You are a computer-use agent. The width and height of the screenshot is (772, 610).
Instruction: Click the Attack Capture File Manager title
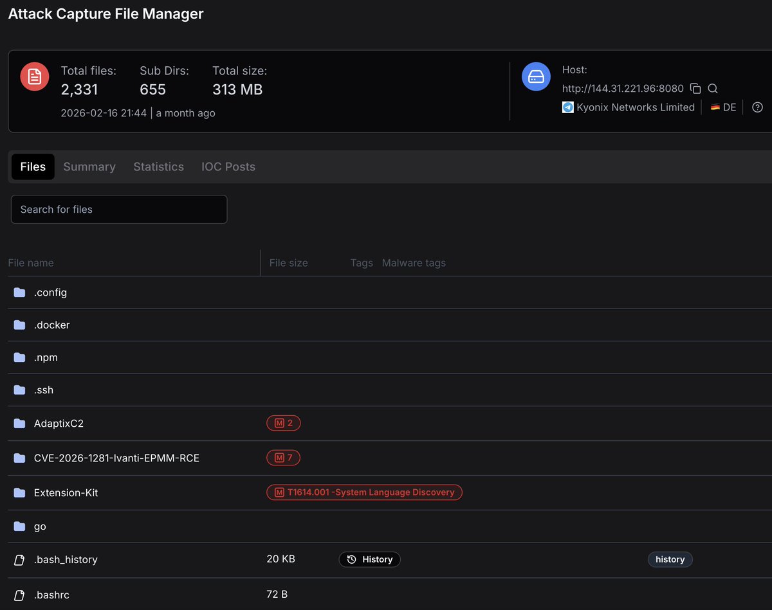point(106,13)
